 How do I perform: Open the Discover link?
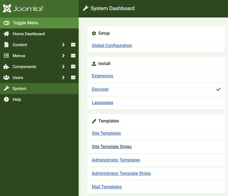point(100,89)
